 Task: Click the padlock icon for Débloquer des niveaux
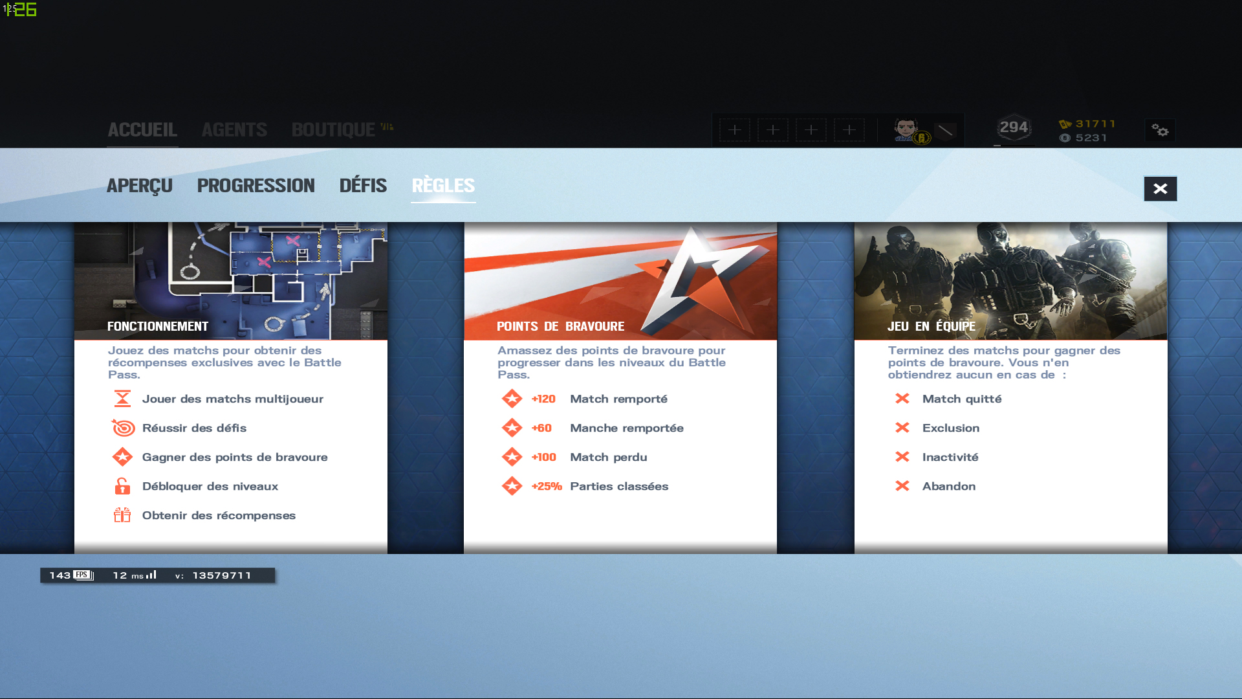click(x=122, y=486)
